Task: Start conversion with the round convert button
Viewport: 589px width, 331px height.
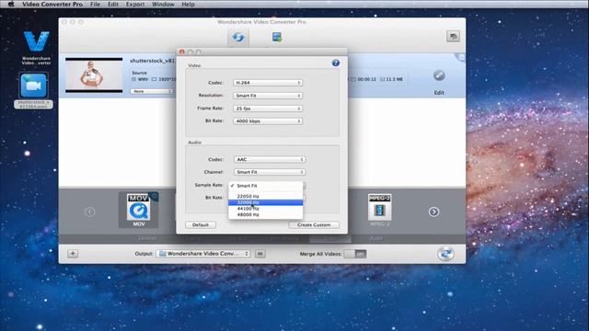Action: click(x=445, y=254)
